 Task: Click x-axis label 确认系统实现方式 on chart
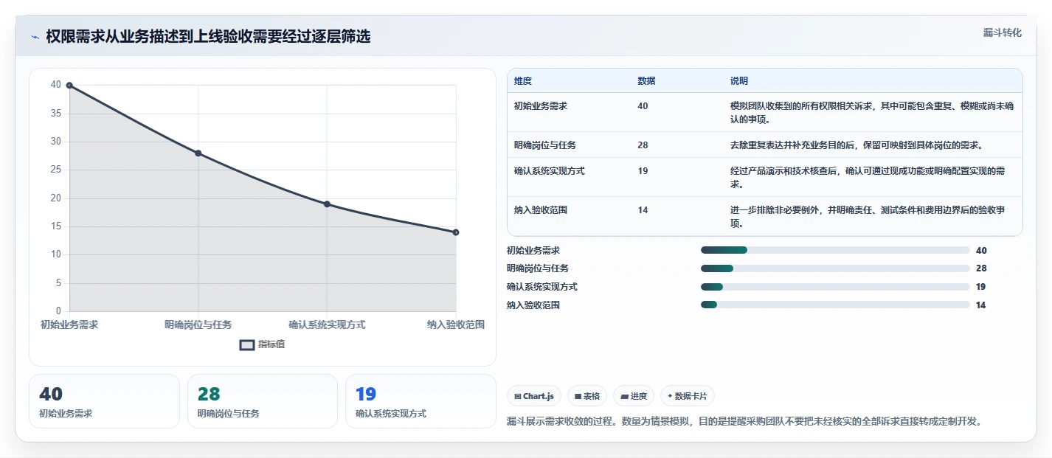(327, 325)
